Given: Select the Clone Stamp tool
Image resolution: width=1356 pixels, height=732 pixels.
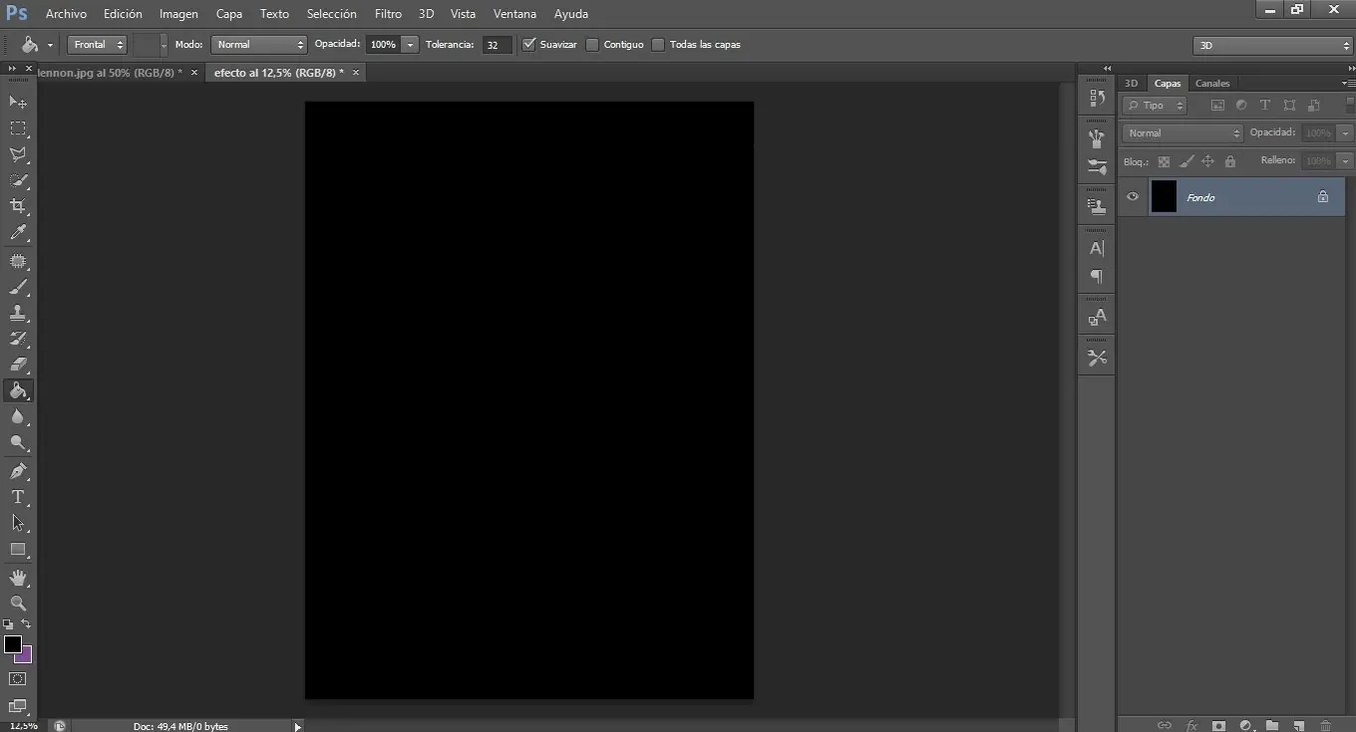Looking at the screenshot, I should 18,314.
